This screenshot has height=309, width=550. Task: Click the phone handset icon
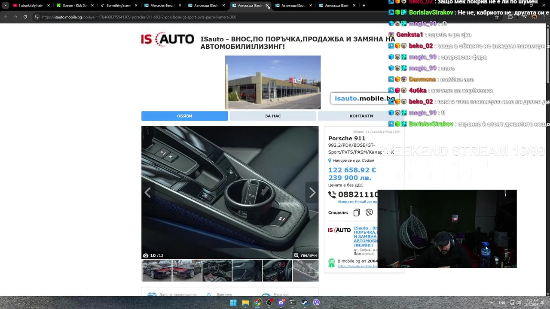332,194
